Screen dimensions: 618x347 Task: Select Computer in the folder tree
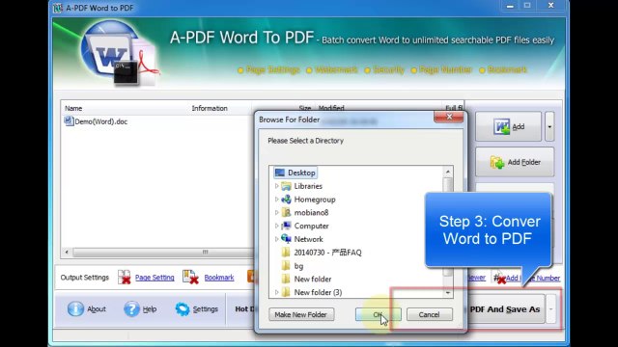(x=311, y=226)
